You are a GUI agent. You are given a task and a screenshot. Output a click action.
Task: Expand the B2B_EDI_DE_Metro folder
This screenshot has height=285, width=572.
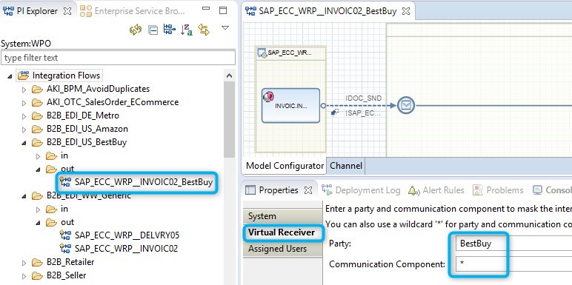coord(24,116)
